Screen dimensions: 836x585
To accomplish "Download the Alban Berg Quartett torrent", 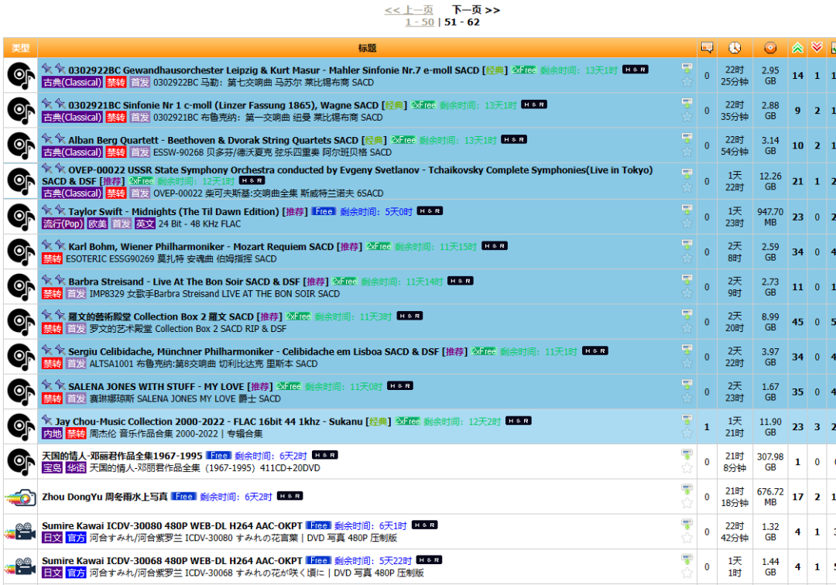I will click(687, 139).
